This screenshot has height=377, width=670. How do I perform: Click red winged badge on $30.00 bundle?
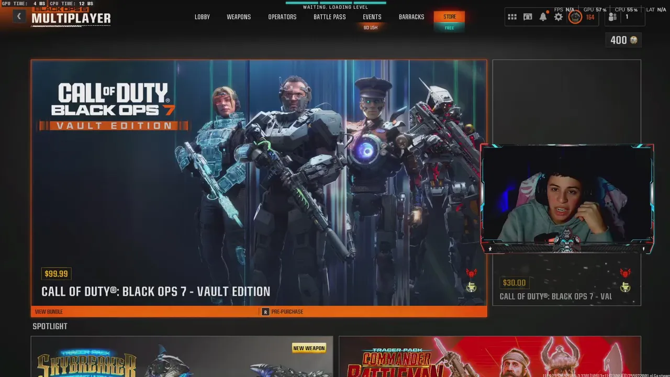click(x=625, y=273)
